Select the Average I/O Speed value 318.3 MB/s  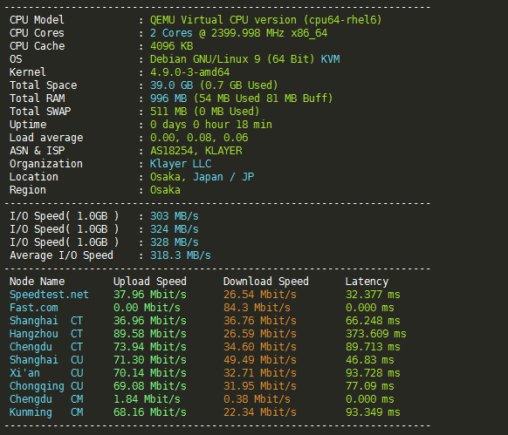tap(180, 255)
